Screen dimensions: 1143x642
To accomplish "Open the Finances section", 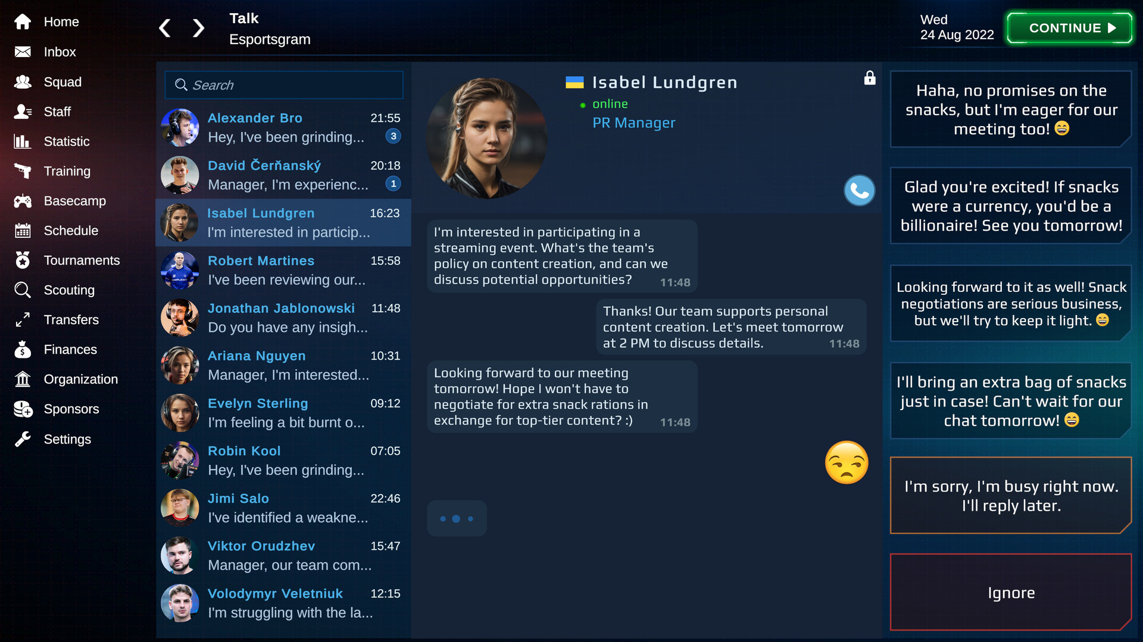I will (x=71, y=350).
